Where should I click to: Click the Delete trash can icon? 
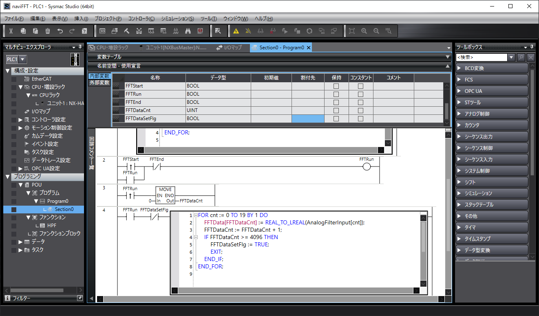pyautogui.click(x=48, y=31)
